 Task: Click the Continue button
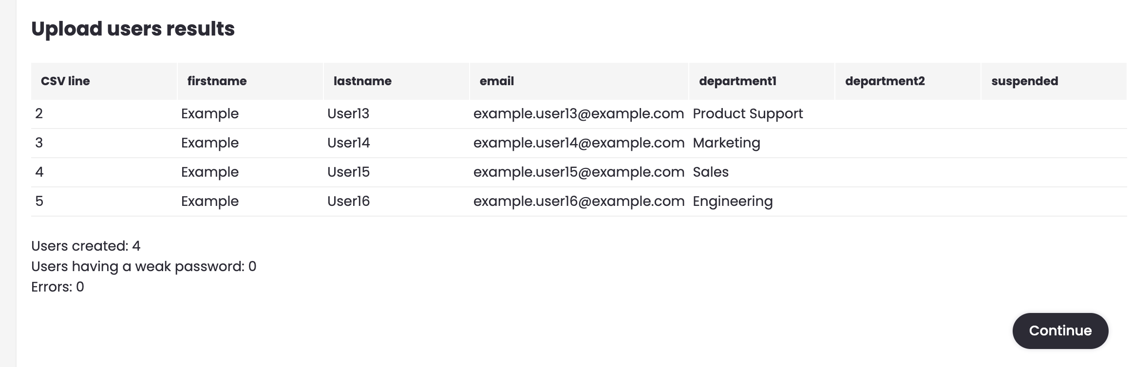(1060, 330)
